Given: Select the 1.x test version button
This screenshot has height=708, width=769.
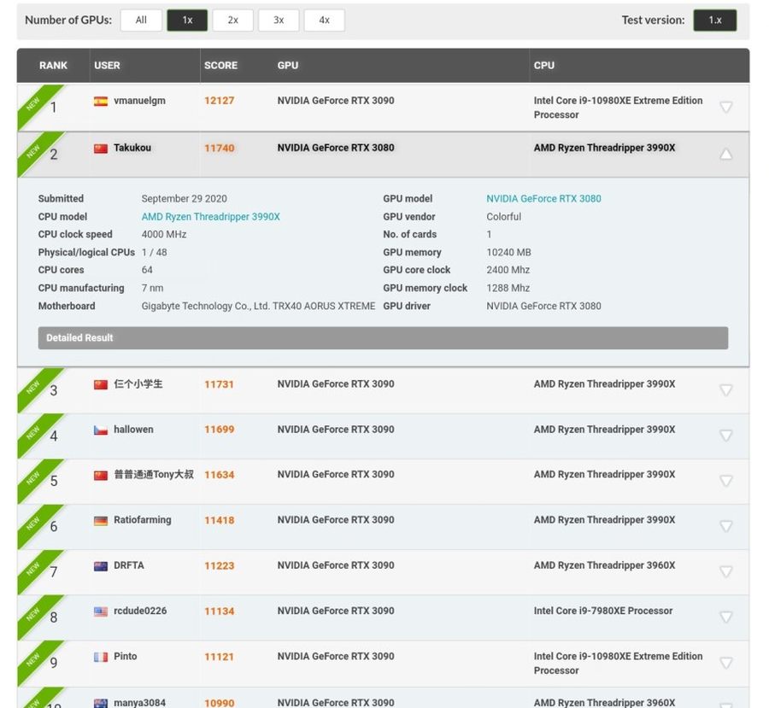Looking at the screenshot, I should click(x=714, y=20).
